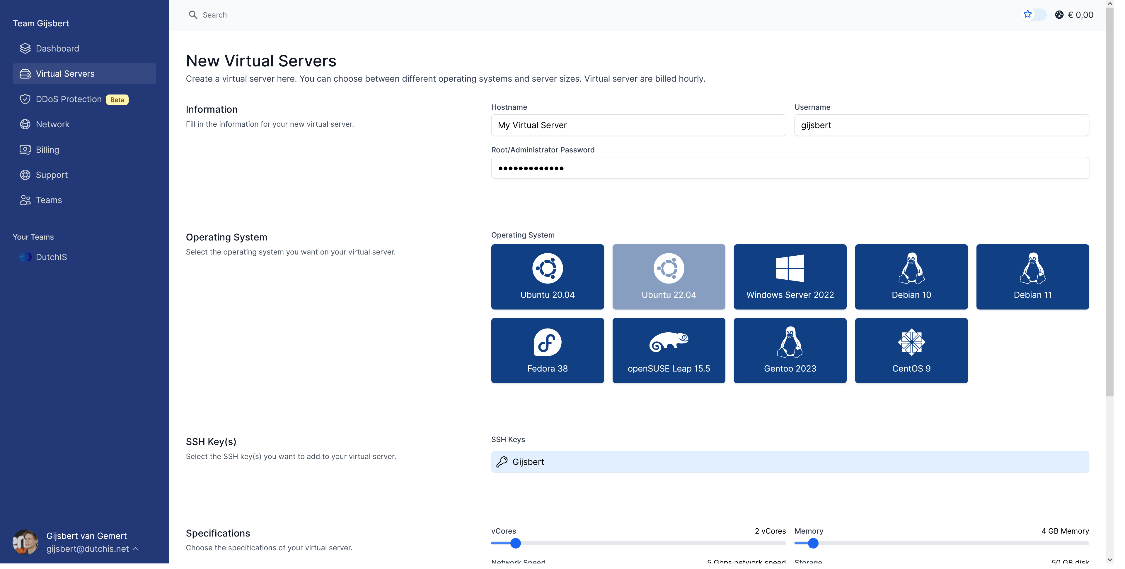Choose the Windows Server 2022 tile
Image resolution: width=1125 pixels, height=569 pixels.
[x=798, y=279]
